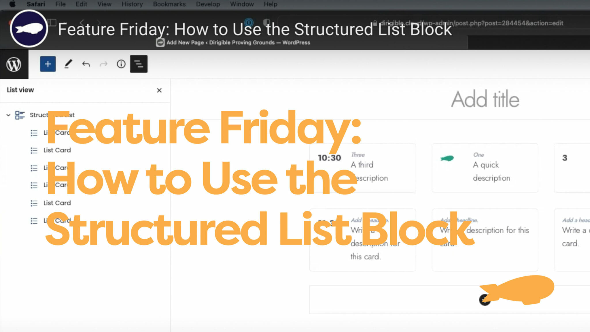This screenshot has height=332, width=590.
Task: Toggle the Document Overview list view panel
Action: (x=139, y=64)
